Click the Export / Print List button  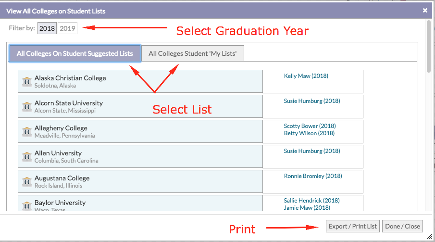pyautogui.click(x=353, y=226)
